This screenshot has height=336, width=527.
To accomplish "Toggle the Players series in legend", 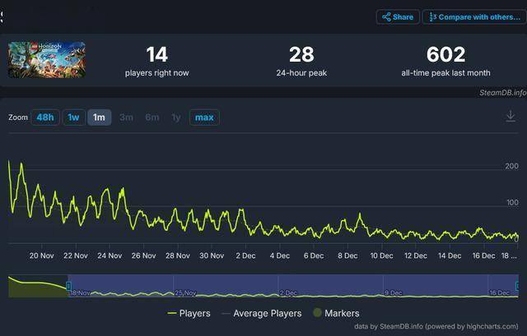I will point(189,313).
